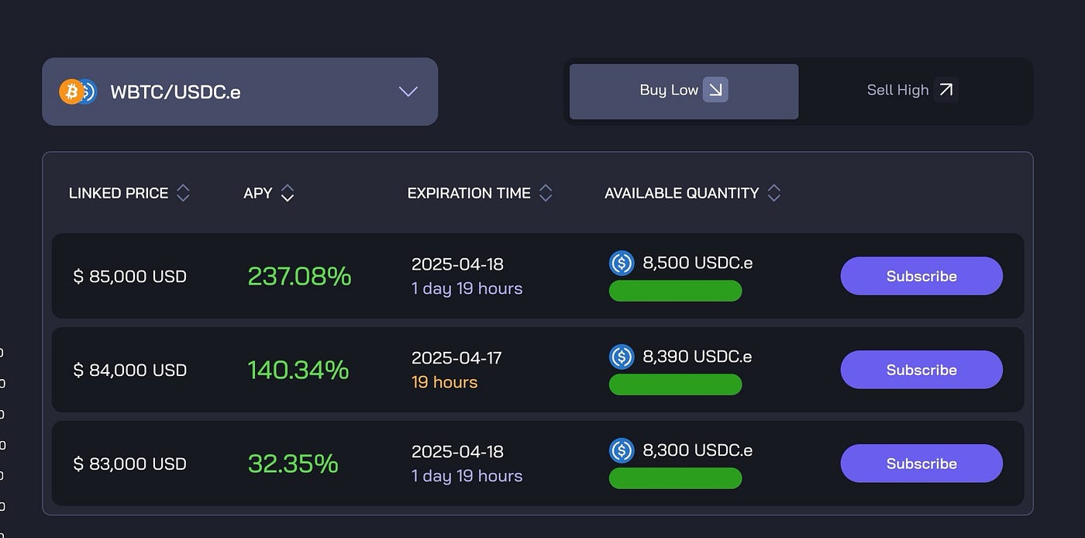Sort by Expiration Time using sort arrows
This screenshot has width=1085, height=538.
tap(546, 193)
